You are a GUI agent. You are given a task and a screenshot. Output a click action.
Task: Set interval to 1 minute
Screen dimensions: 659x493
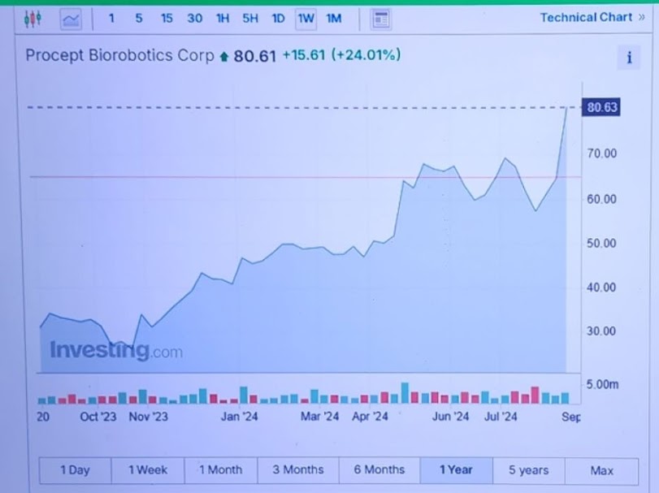pos(111,19)
